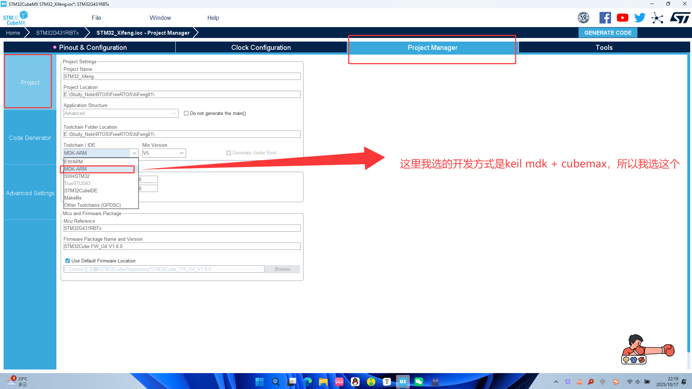This screenshot has height=389, width=692.
Task: Show hidden system tray icons
Action: (x=556, y=382)
